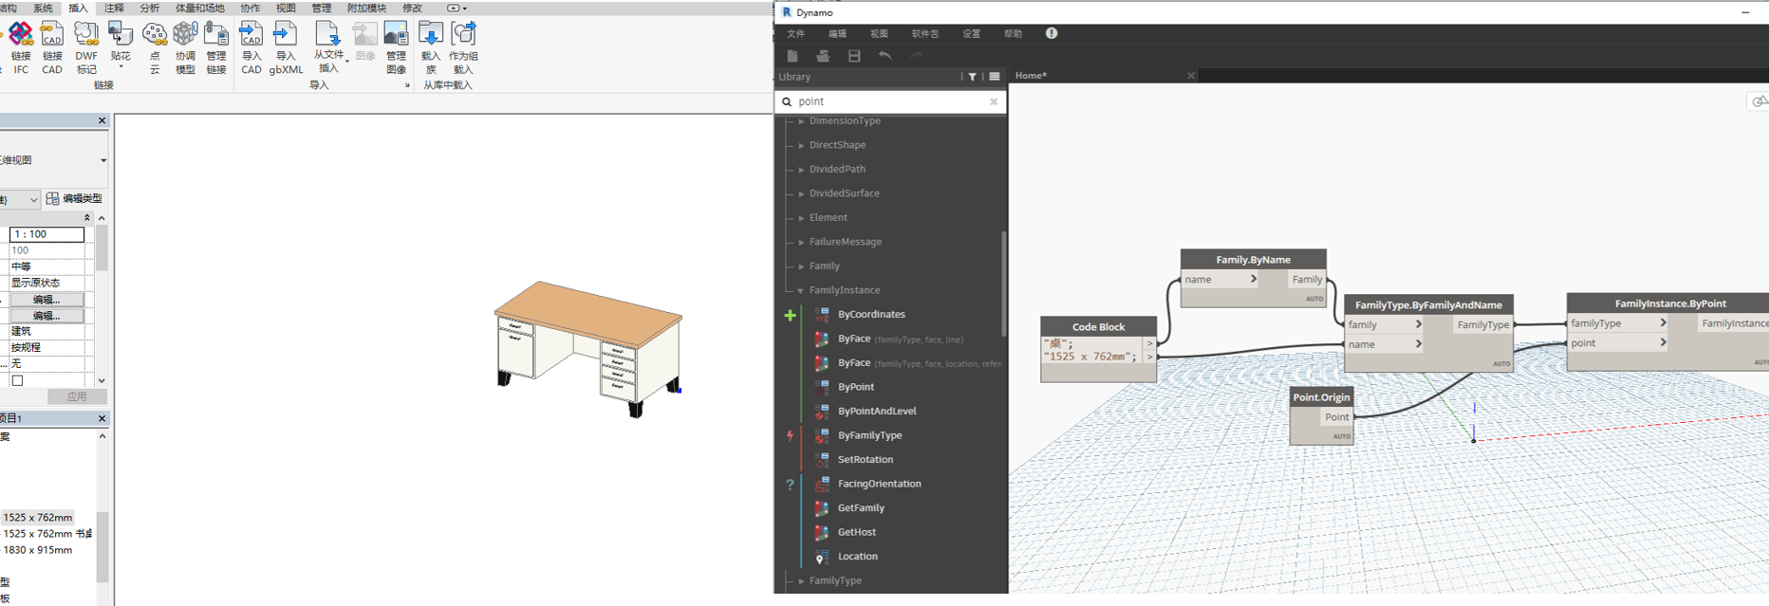Click the Library filter funnel icon
Image resolution: width=1769 pixels, height=606 pixels.
[972, 77]
